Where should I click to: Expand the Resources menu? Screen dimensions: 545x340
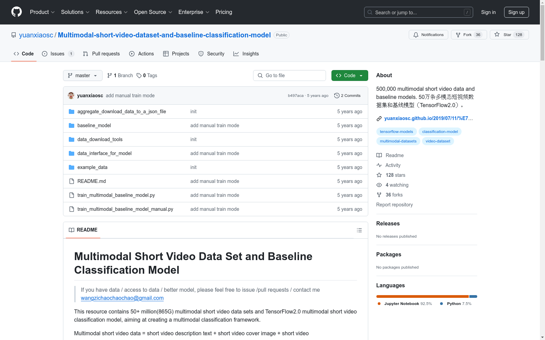tap(112, 12)
